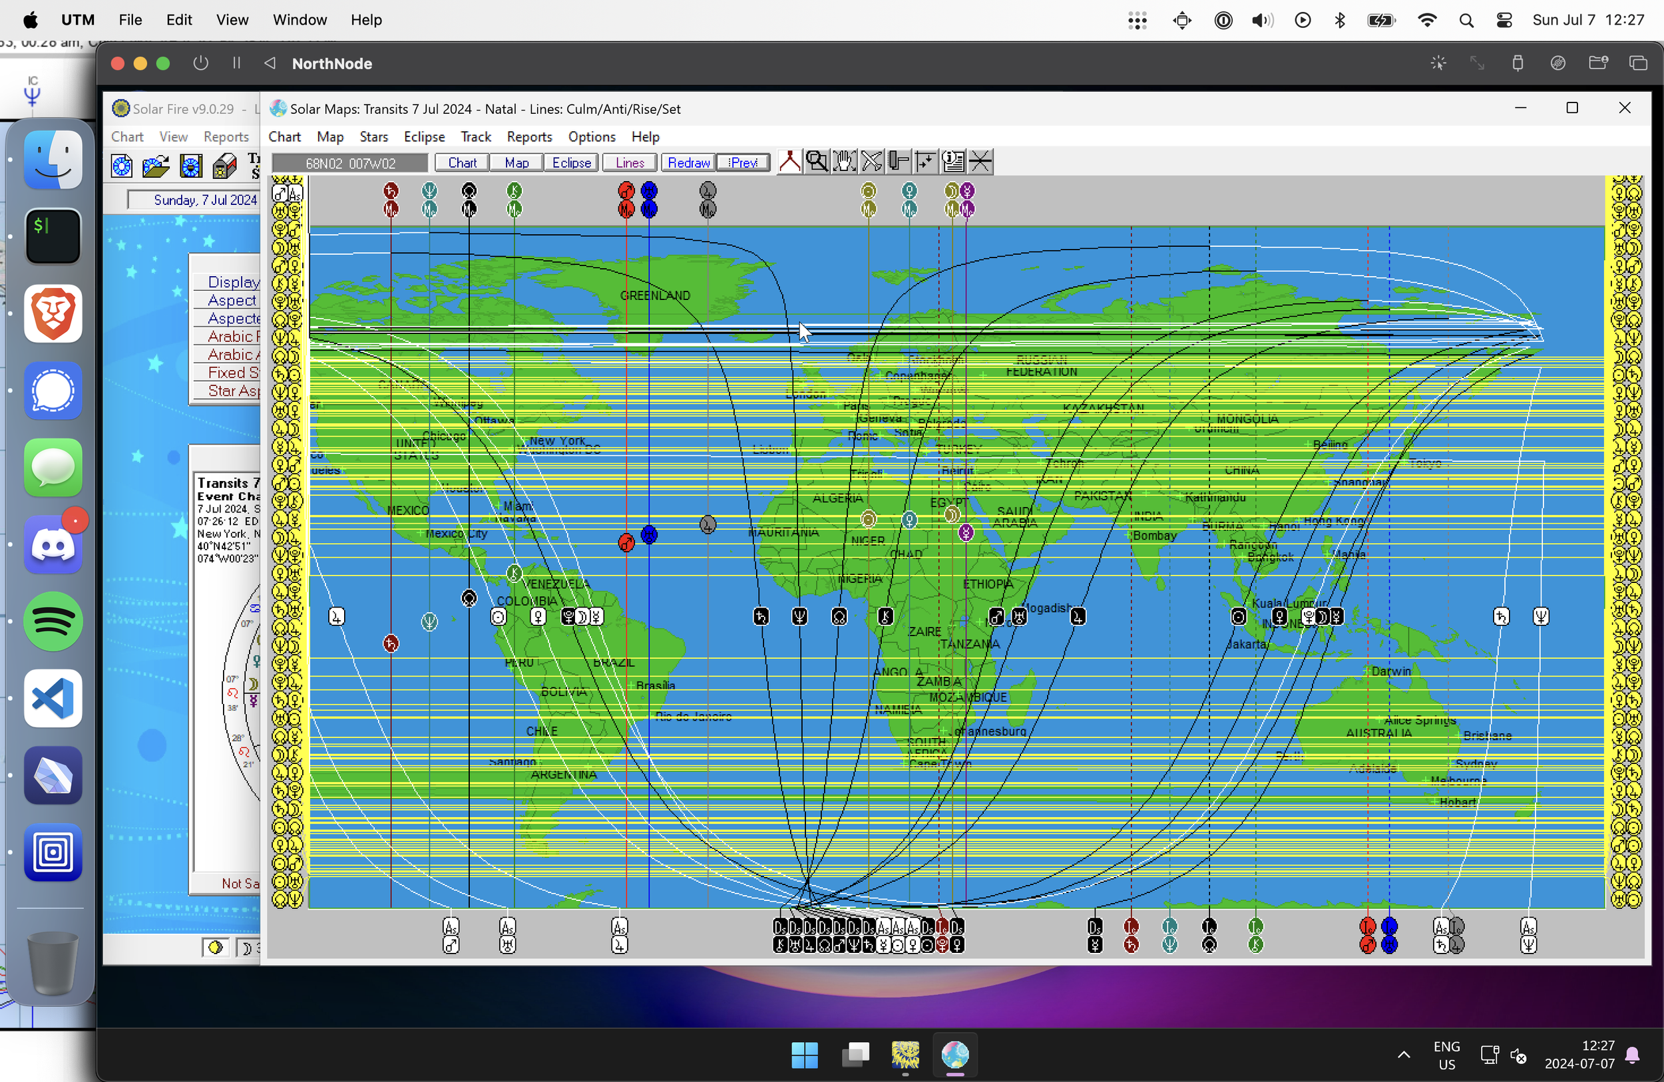
Task: Open the Chart menu in Solar Maps
Action: (x=285, y=136)
